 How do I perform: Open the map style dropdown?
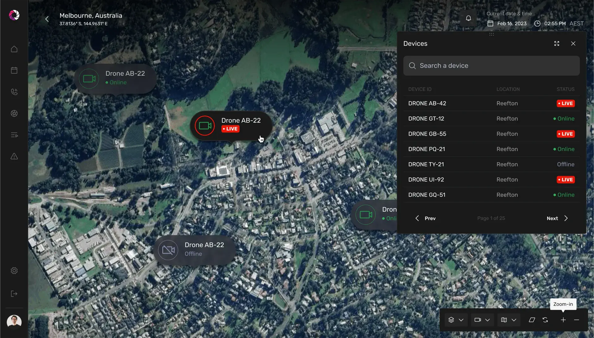[x=504, y=320]
